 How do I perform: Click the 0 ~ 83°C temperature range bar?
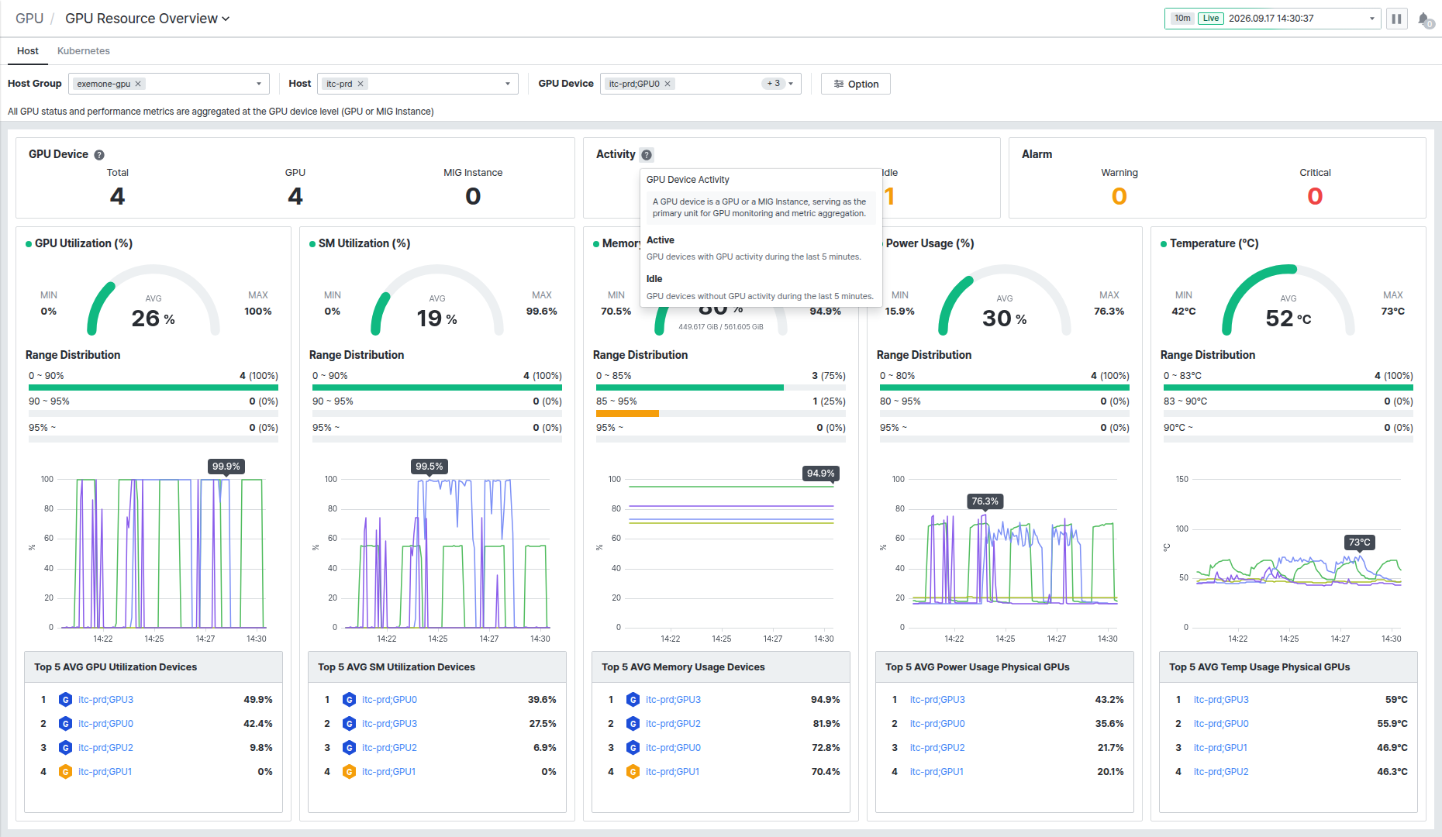[x=1288, y=387]
